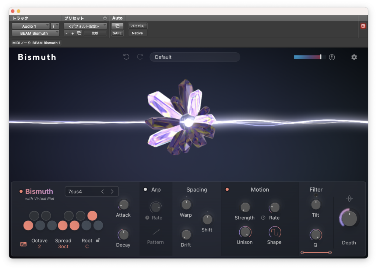
Task: Click the Motion Strength knob
Action: point(245,207)
